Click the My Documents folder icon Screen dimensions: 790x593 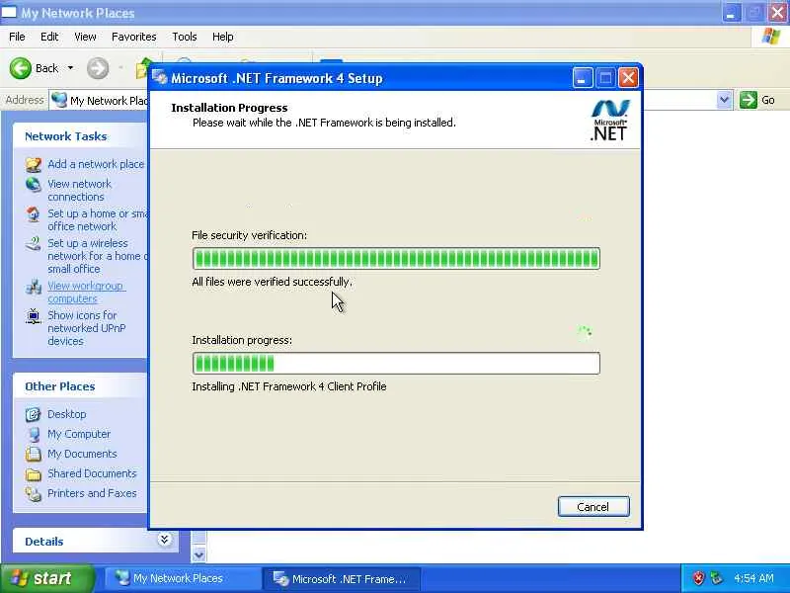click(34, 454)
